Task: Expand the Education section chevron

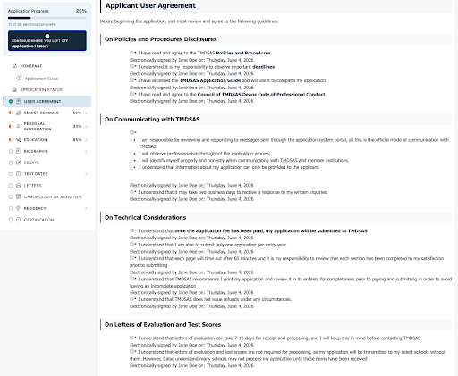Action: tap(86, 139)
